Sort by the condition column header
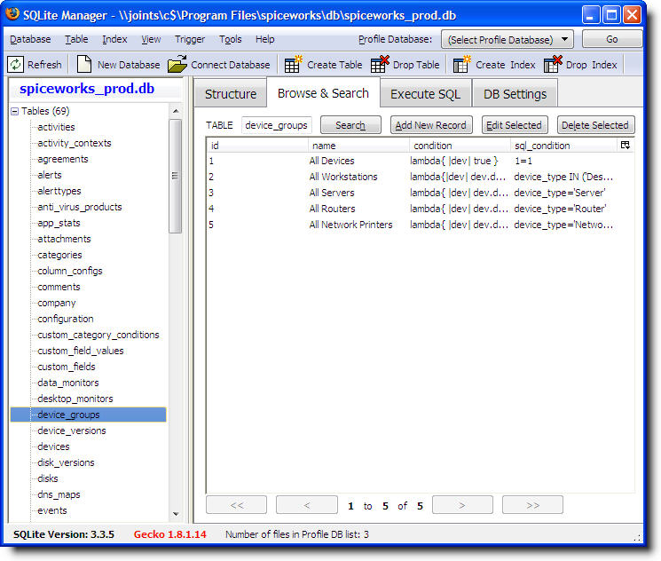The width and height of the screenshot is (661, 561). [x=460, y=146]
